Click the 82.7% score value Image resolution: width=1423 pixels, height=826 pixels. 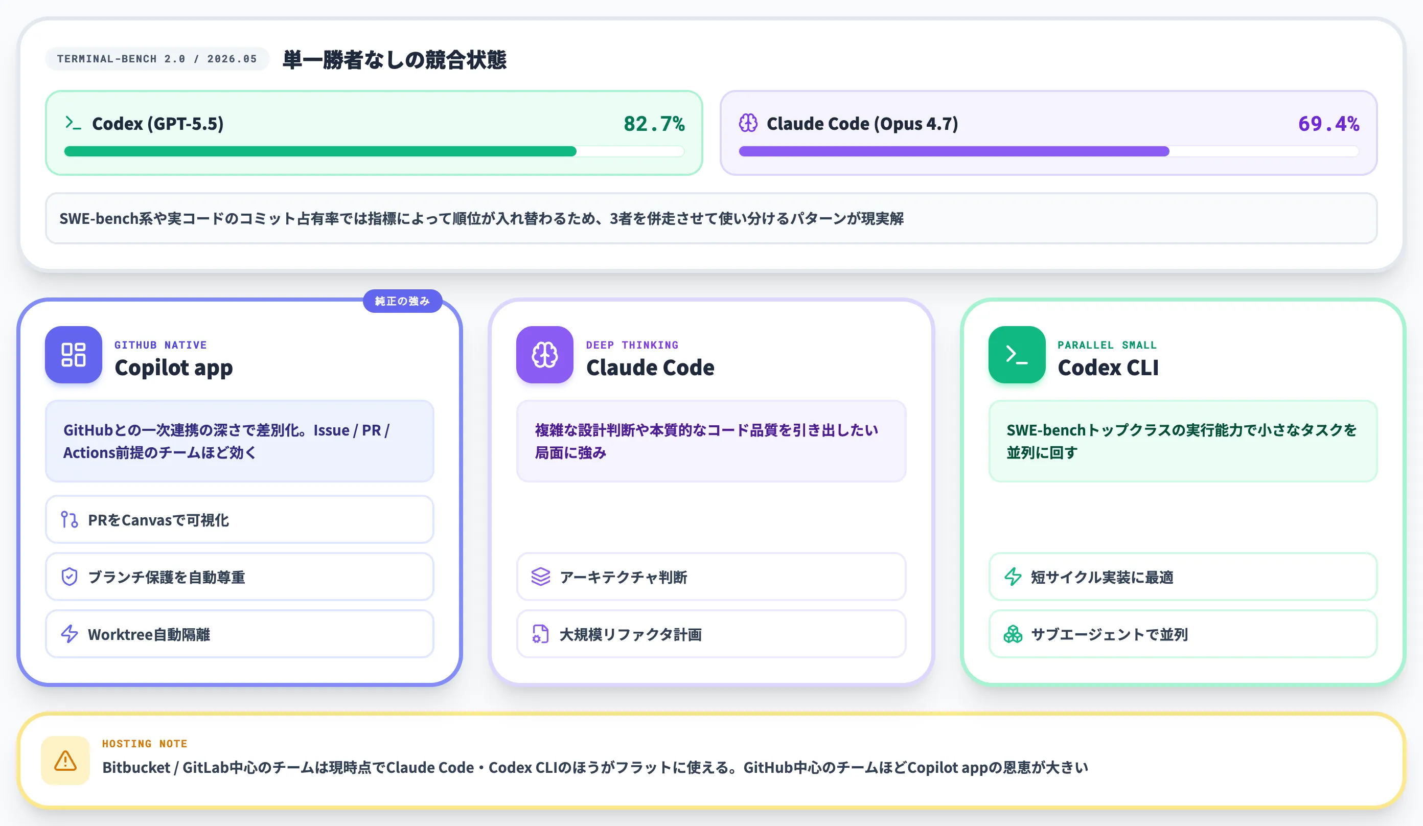(x=654, y=123)
